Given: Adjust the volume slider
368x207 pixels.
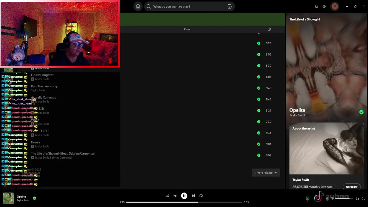Looking at the screenshot, I should [x=344, y=198].
